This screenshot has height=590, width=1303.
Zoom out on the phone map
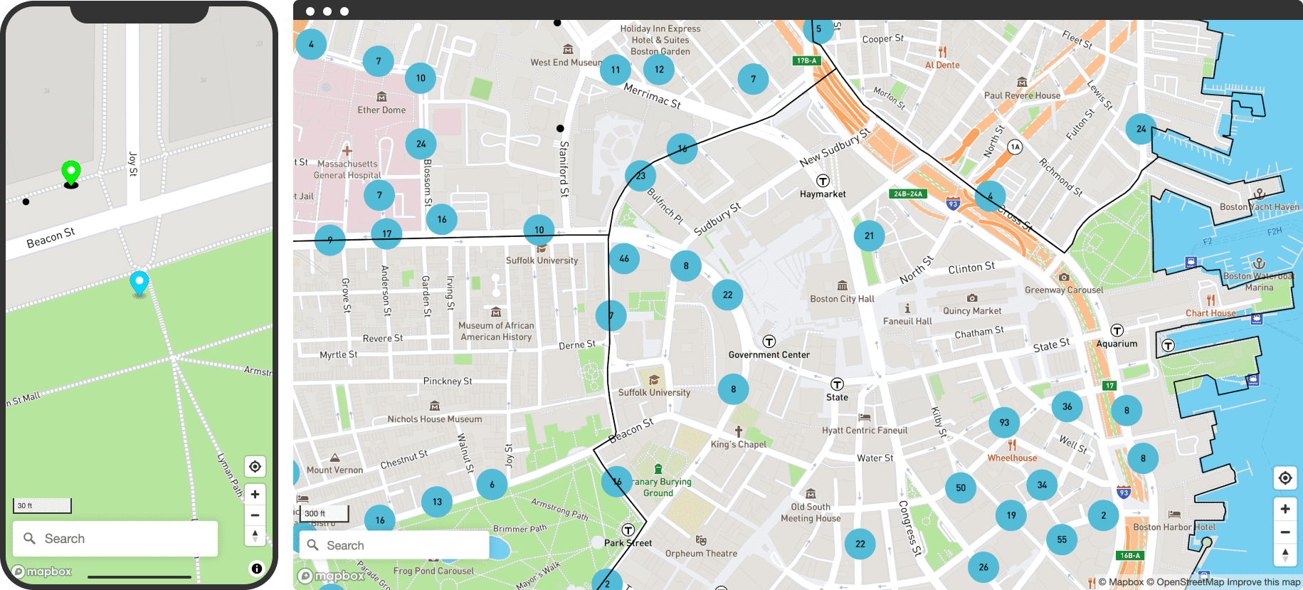click(255, 515)
